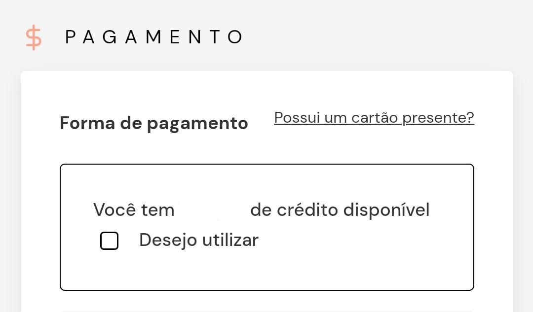Open the Possui um cartão presente link
This screenshot has height=312, width=533.
tap(374, 118)
